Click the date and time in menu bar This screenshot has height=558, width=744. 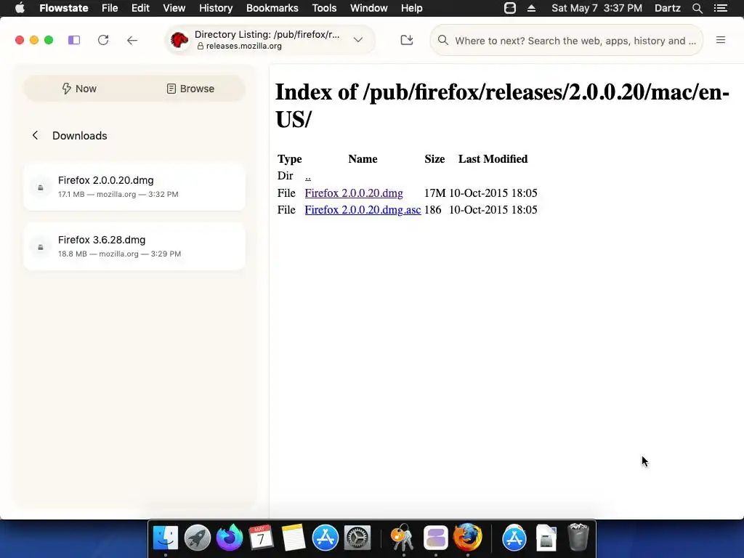pyautogui.click(x=597, y=8)
